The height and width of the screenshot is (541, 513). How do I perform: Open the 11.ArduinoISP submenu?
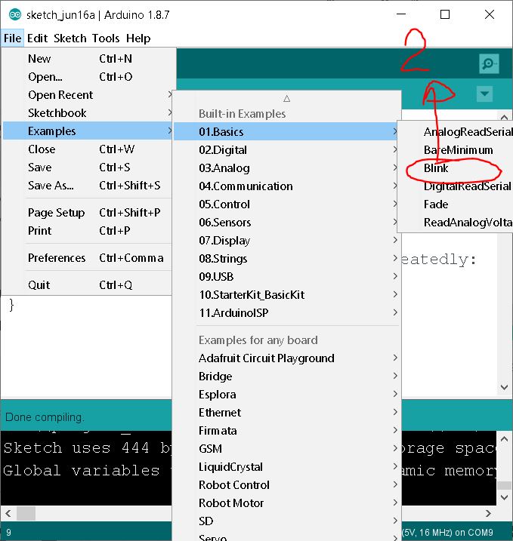point(287,313)
